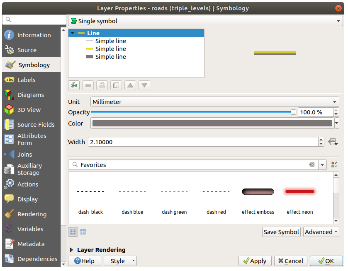The width and height of the screenshot is (348, 271).
Task: Switch symbol list to icon view
Action: tap(73, 232)
